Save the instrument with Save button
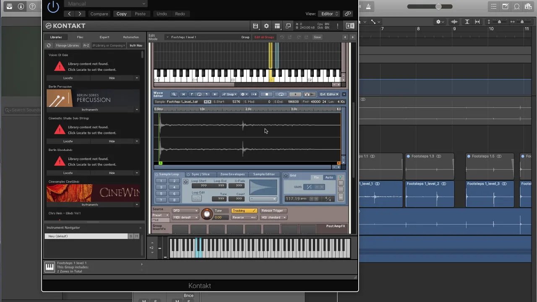The width and height of the screenshot is (537, 302). (x=317, y=37)
